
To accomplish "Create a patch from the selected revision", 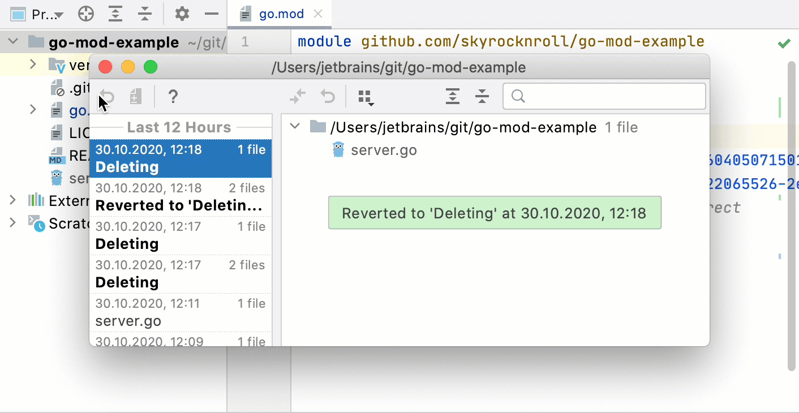I will tap(135, 96).
